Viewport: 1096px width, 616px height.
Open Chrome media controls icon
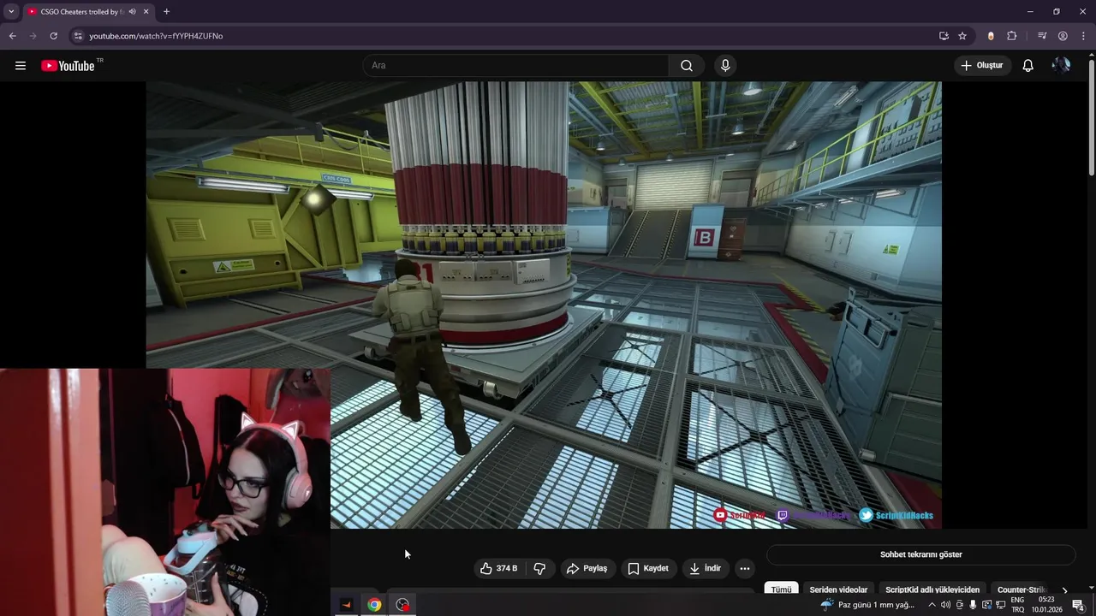(1042, 36)
